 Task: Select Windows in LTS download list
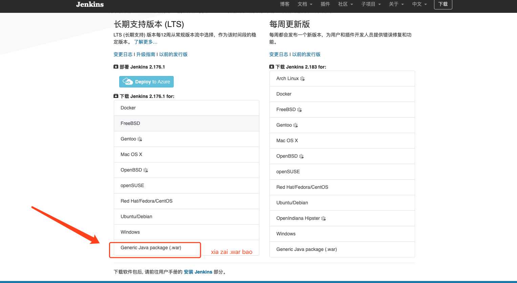[187, 232]
